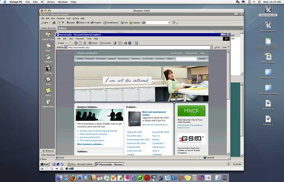Click the Print icon in Outlook toolbar
This screenshot has width=284, height=182.
54,23
